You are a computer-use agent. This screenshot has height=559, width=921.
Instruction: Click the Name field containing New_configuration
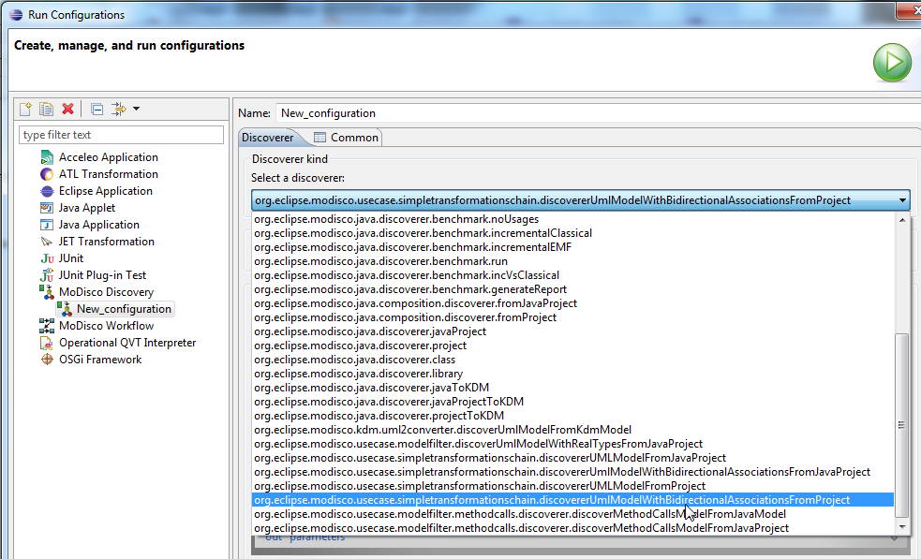(x=598, y=113)
